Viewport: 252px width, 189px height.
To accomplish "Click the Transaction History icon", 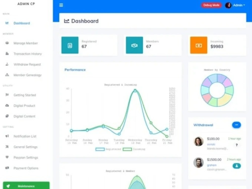I will (x=7, y=53).
